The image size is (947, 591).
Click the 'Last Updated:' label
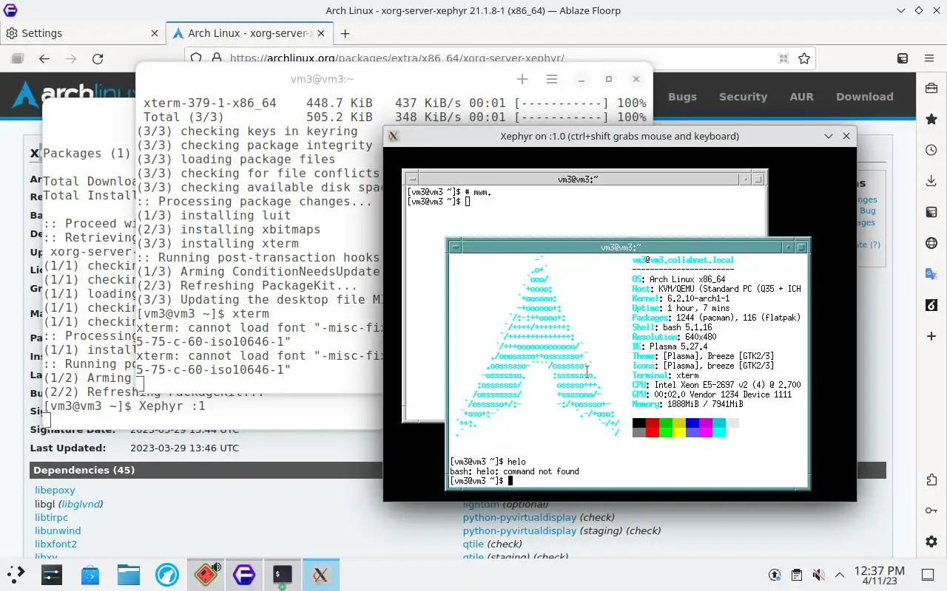68,448
